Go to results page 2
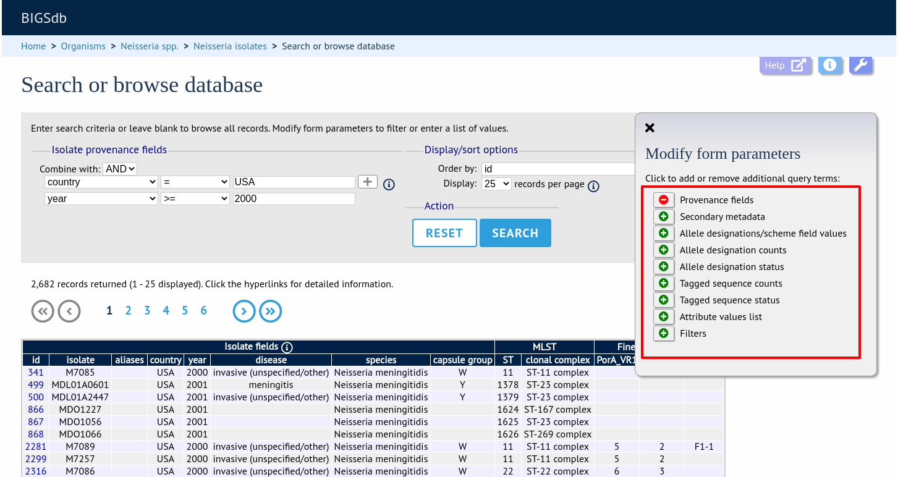The height and width of the screenshot is (477, 898). point(128,311)
